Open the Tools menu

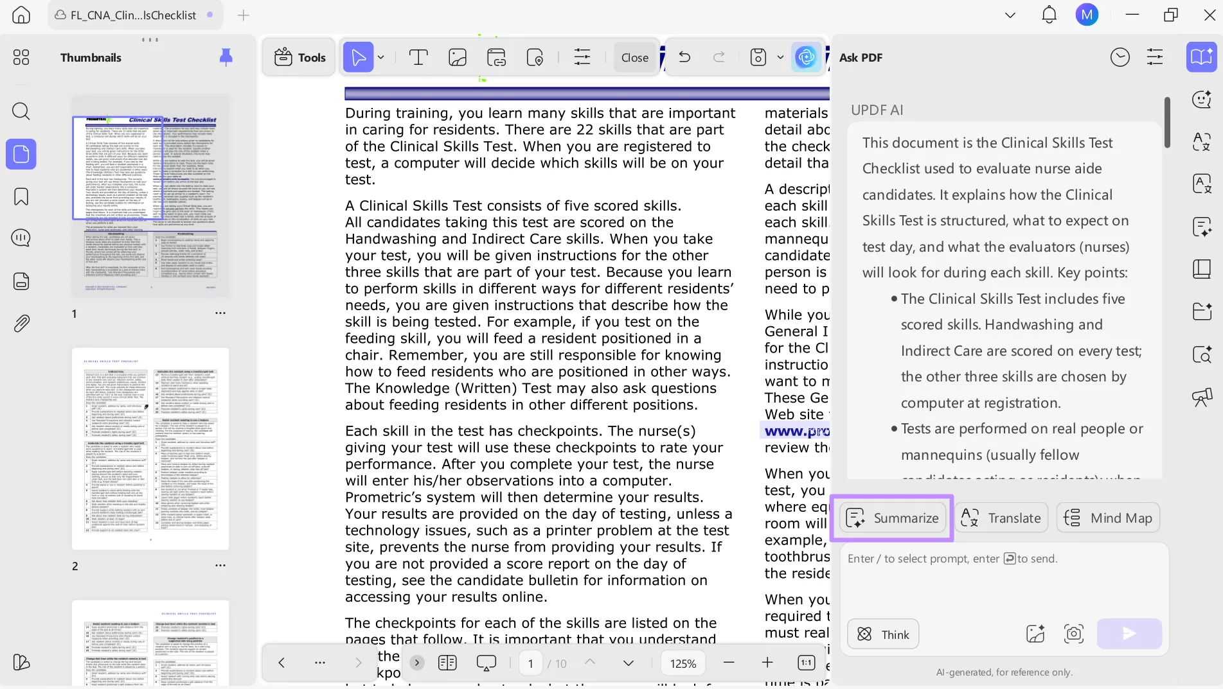(298, 57)
